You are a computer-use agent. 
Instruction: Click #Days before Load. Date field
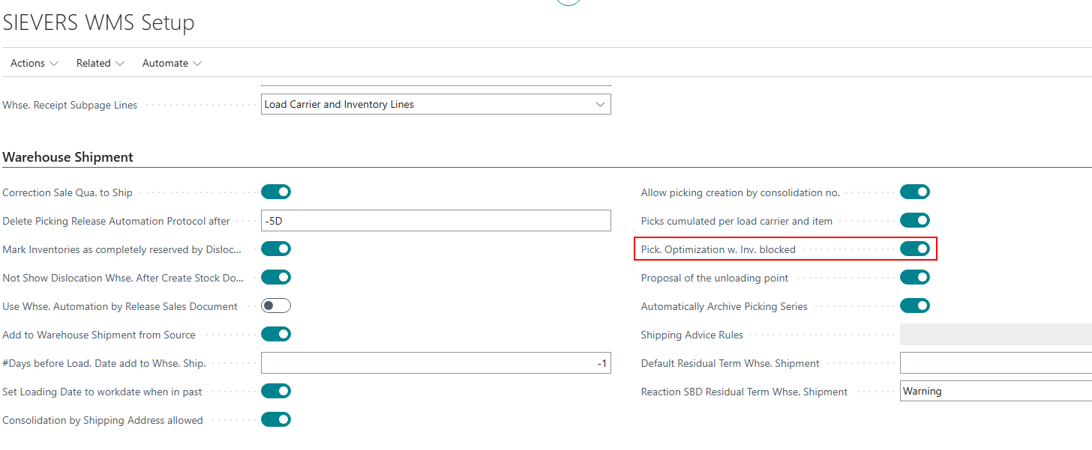coord(436,363)
